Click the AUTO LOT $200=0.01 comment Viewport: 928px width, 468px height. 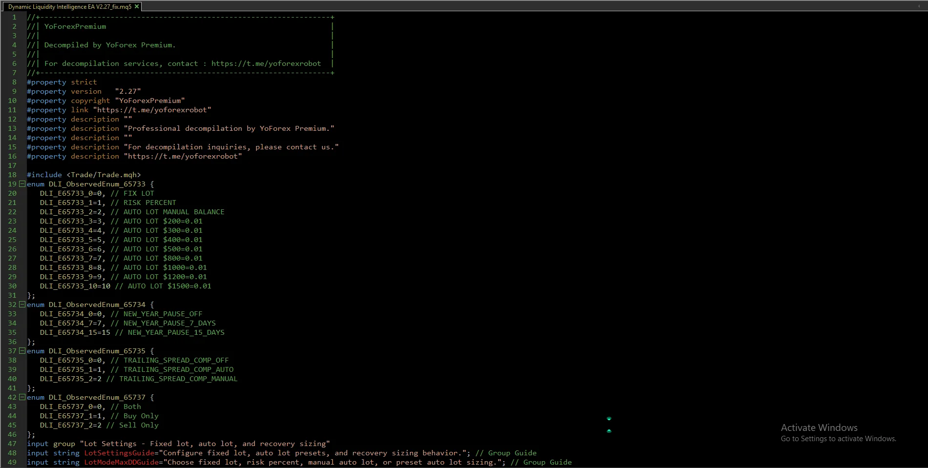(156, 221)
